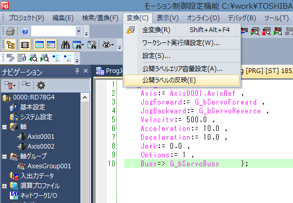Click the gray pencil edit icon
The image size is (293, 203).
(x=10, y=58)
